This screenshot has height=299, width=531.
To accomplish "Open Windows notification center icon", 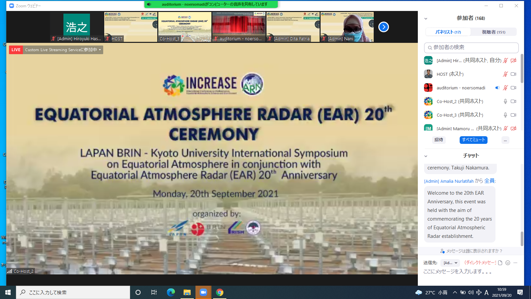I will click(x=520, y=292).
